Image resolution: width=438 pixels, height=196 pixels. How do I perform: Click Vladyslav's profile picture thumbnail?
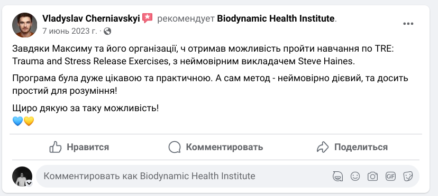tap(24, 25)
